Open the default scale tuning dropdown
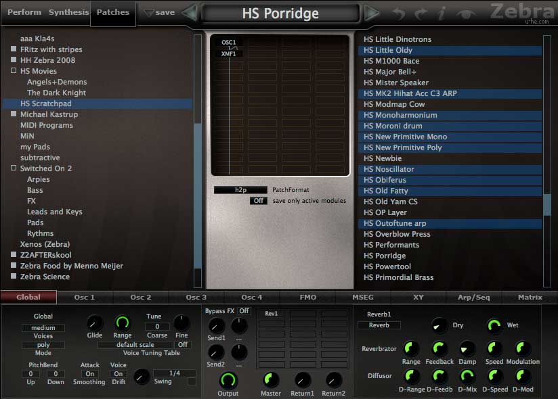The height and width of the screenshot is (399, 558). pyautogui.click(x=135, y=345)
